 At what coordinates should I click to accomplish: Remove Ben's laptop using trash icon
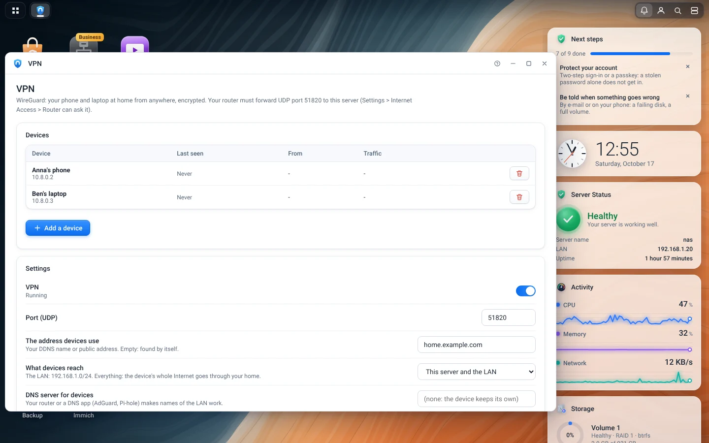click(519, 197)
